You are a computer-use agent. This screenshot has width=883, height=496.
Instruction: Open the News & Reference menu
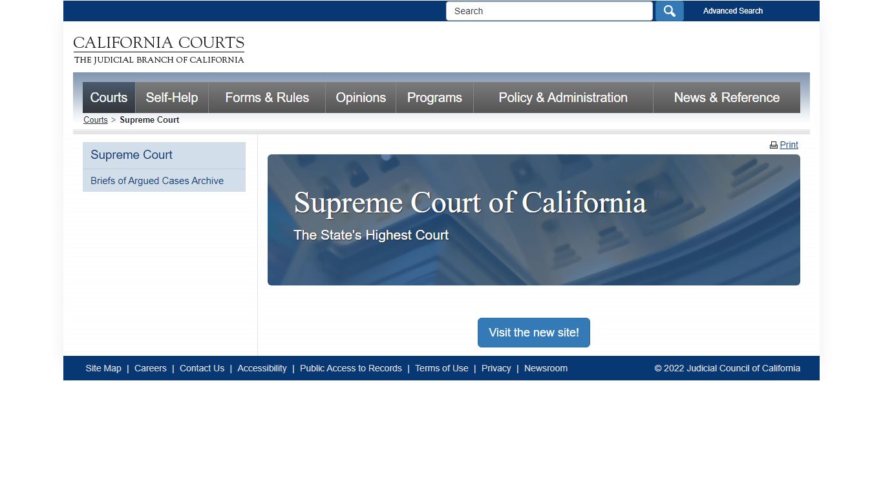[x=727, y=98]
